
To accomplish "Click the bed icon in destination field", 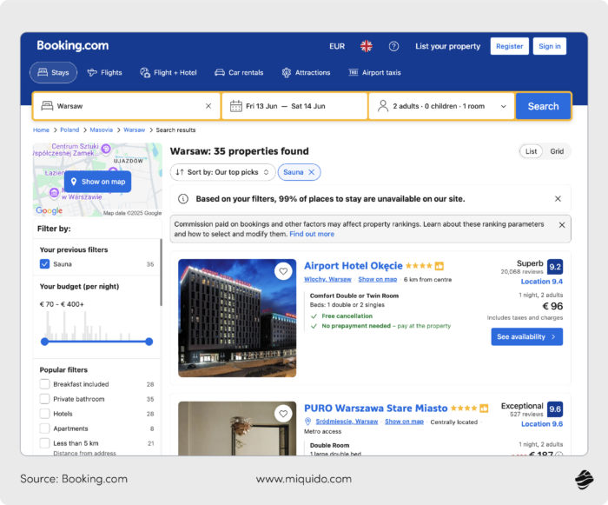I will 47,105.
